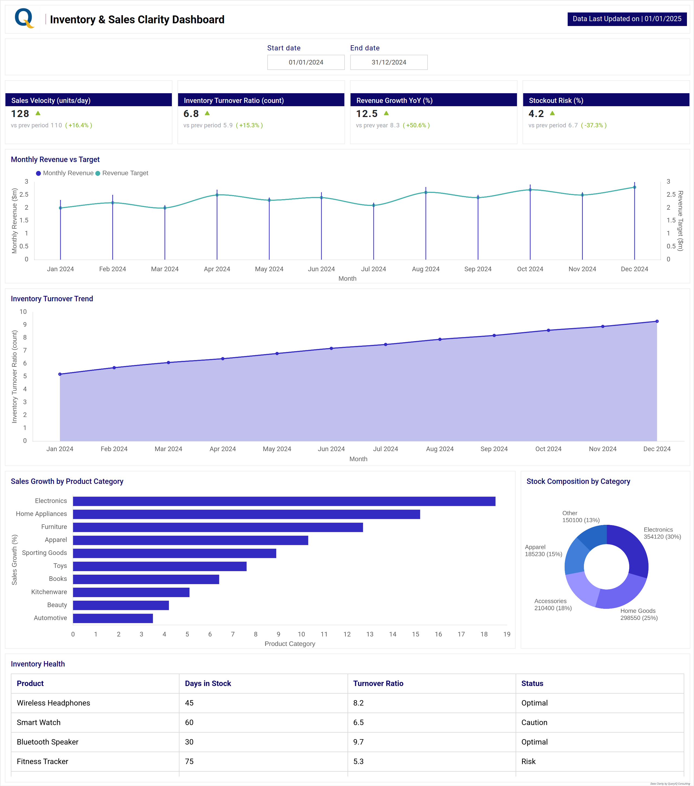Click the Monthly Revenue legend marker dot
The width and height of the screenshot is (694, 786).
tap(38, 173)
